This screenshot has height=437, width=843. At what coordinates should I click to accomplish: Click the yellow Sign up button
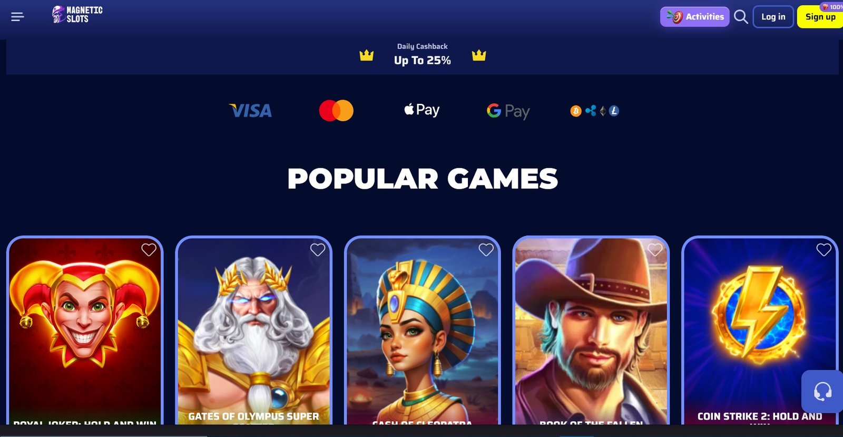coord(820,17)
